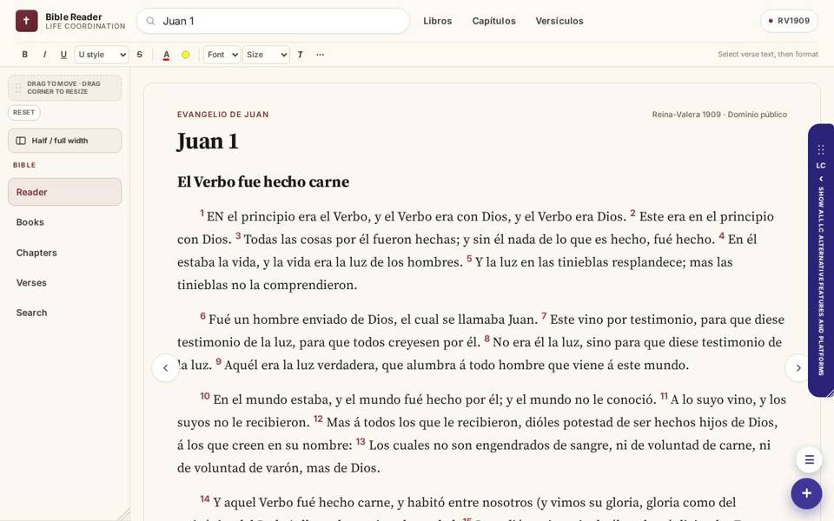834x521 pixels.
Task: Click the sidebar resize corner grip
Action: (x=124, y=515)
